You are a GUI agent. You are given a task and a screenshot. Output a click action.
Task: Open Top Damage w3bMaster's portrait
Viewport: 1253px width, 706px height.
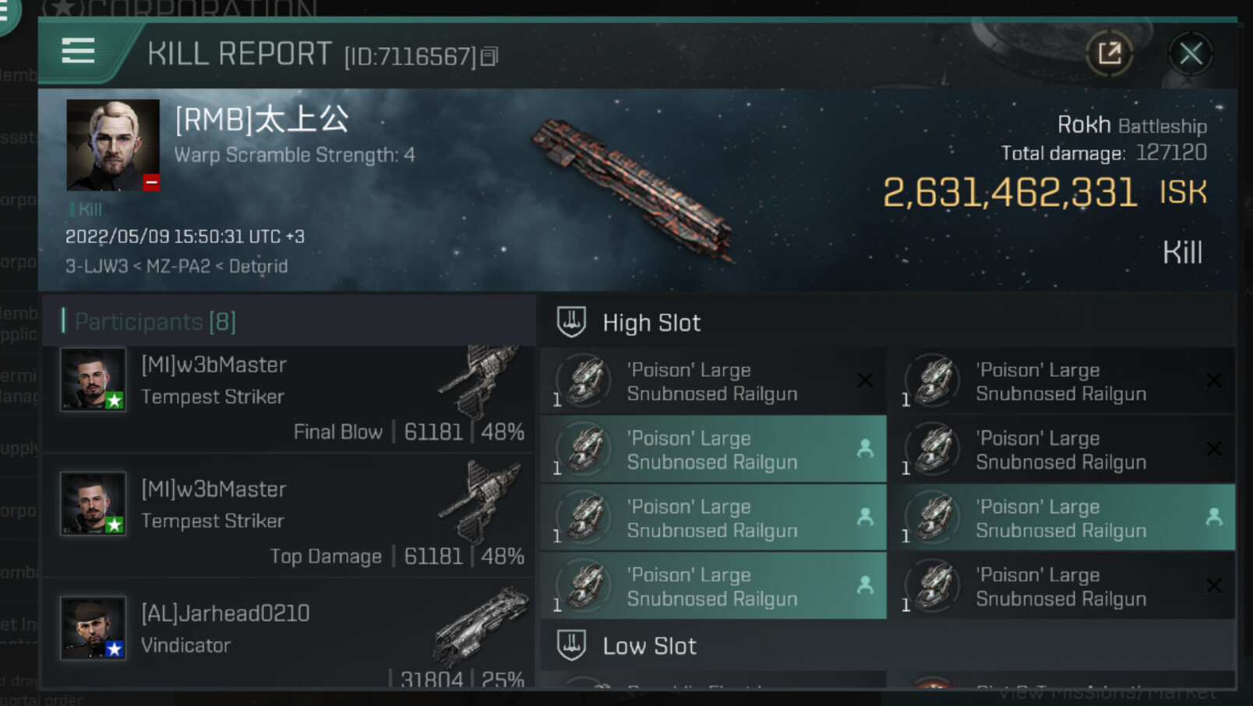93,503
